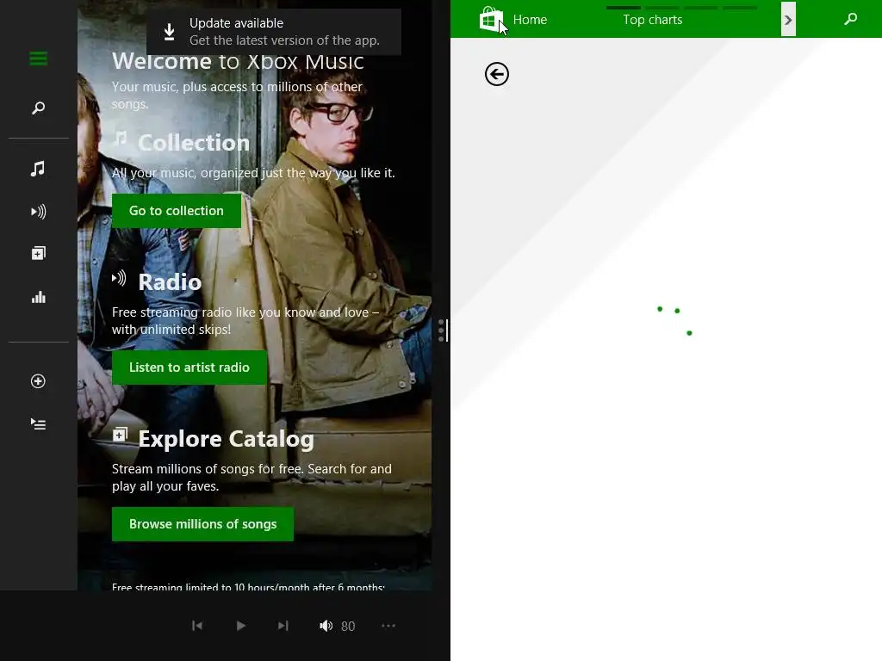Open Radio from the sidebar speaker icon
The height and width of the screenshot is (661, 882).
(x=38, y=212)
